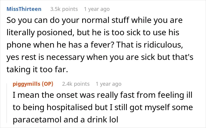The height and width of the screenshot is (128, 206).
Task: Click the word 'necessary' in the comment
Action: click(65, 57)
